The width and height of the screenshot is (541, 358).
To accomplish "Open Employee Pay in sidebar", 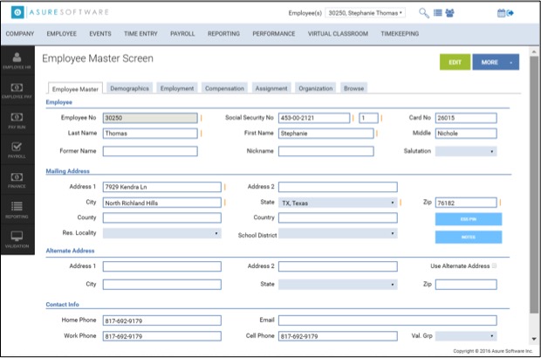I will (x=17, y=91).
